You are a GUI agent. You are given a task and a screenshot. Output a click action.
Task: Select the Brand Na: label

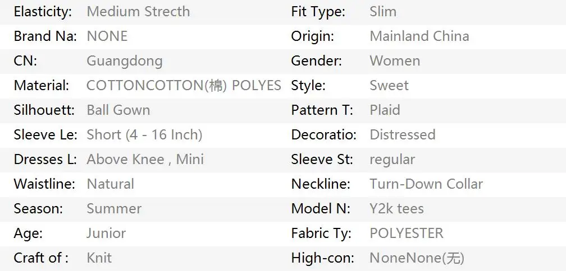pyautogui.click(x=45, y=36)
